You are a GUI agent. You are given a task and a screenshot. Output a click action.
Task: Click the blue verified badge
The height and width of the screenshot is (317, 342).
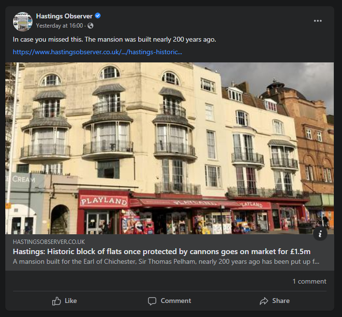pos(98,16)
